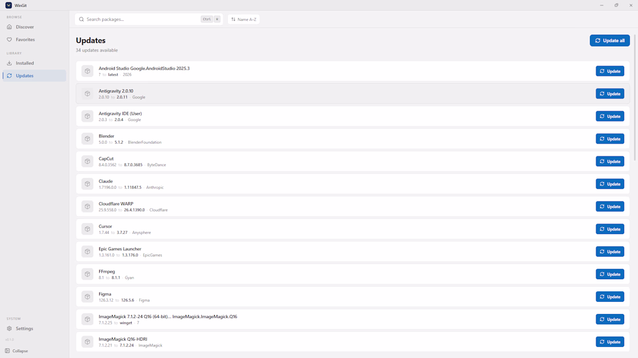Viewport: 638px width, 358px height.
Task: Open Favorites in sidebar
Action: point(34,39)
